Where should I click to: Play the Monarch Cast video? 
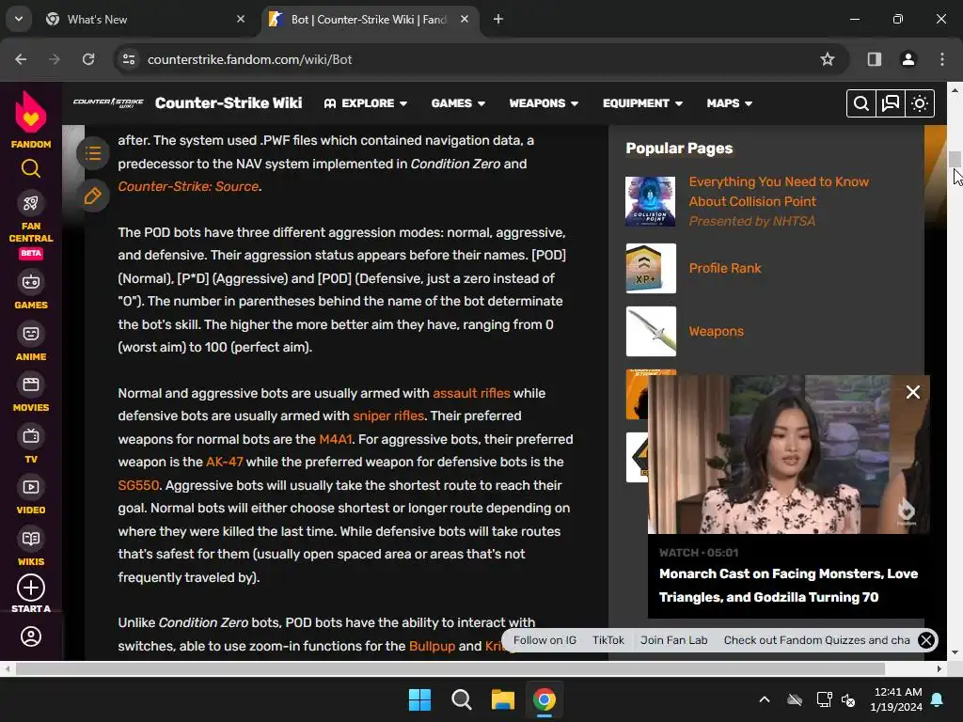788,454
